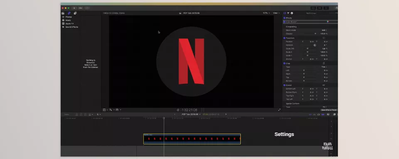
Task: Click the timeline playhead marker
Action: [164, 118]
